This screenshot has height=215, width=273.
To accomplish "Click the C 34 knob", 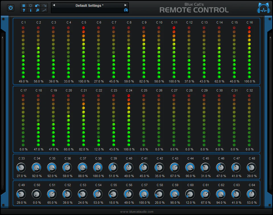I will coord(37,167).
